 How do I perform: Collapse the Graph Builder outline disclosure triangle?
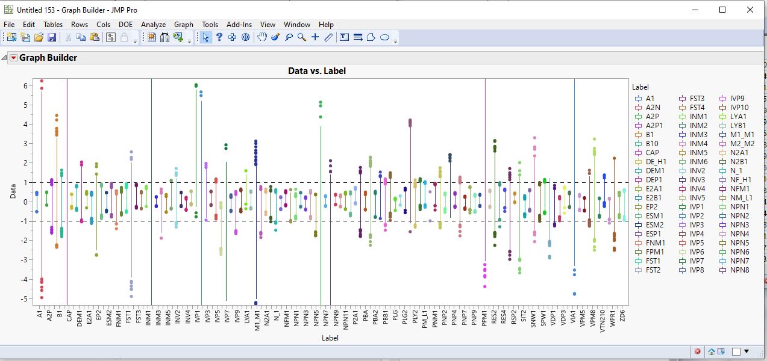pos(5,58)
